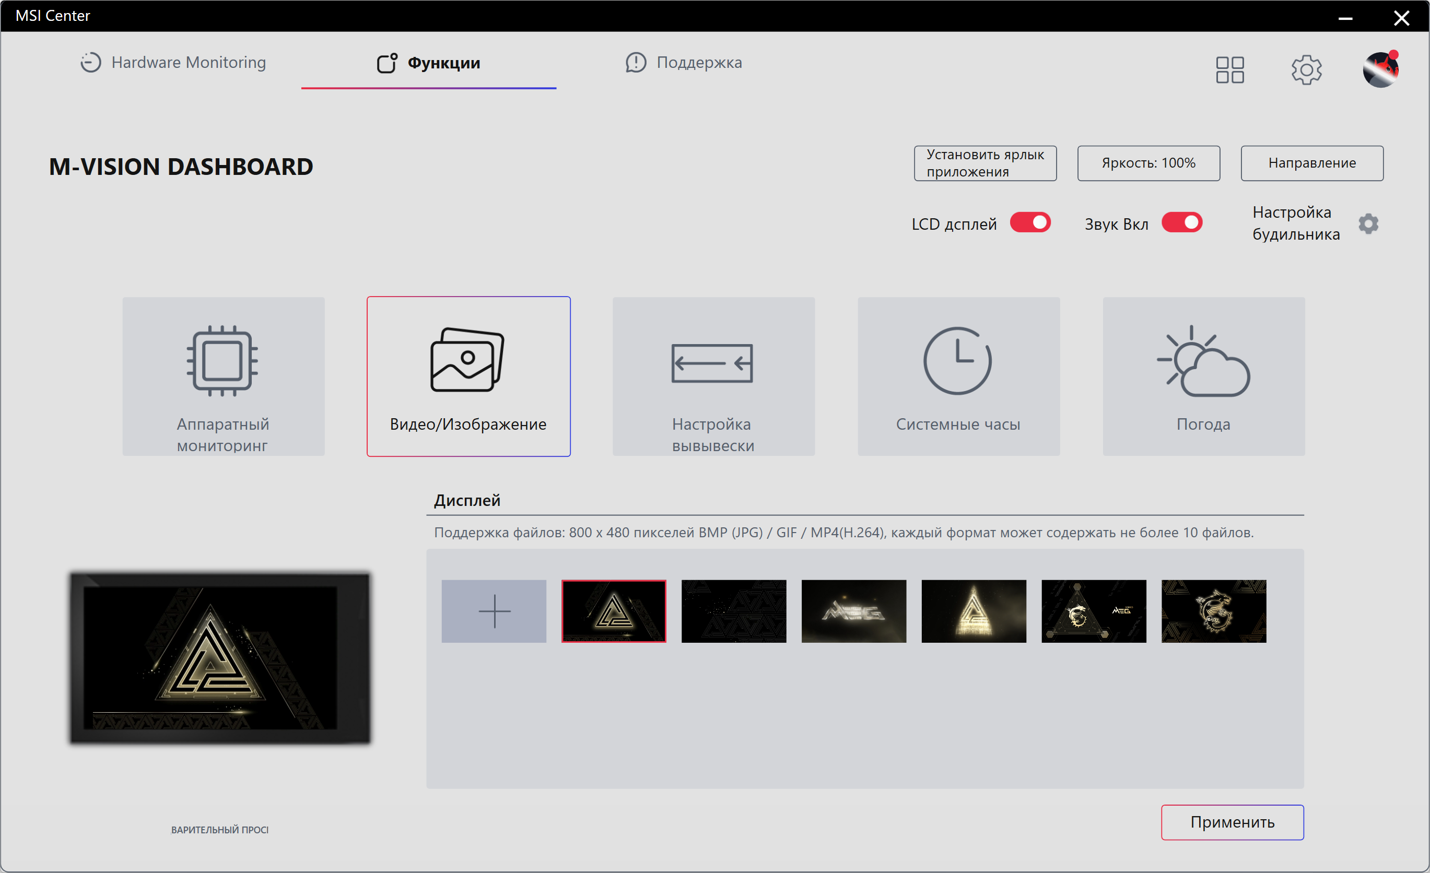Open alarm settings gear icon

pos(1368,224)
